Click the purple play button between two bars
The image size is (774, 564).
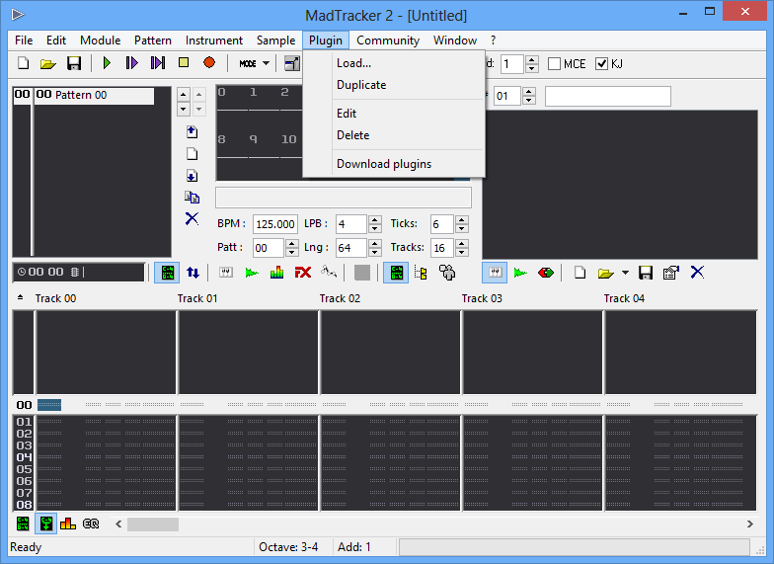click(x=158, y=63)
